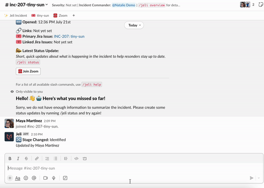
Task: Open Maya Martinez's profile avatar
Action: point(9,124)
